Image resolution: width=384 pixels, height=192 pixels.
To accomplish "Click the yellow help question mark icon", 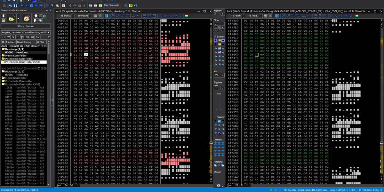I will [131, 5].
